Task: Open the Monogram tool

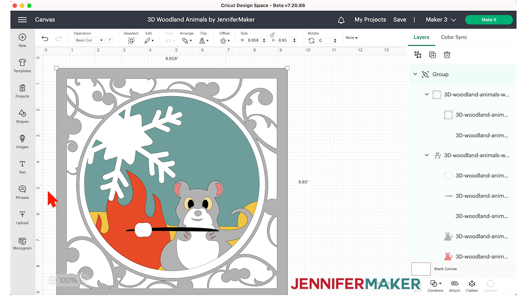Action: [x=22, y=243]
